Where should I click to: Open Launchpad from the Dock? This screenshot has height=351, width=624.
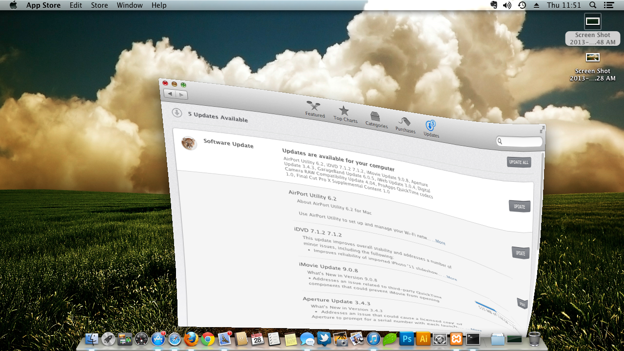click(x=109, y=339)
